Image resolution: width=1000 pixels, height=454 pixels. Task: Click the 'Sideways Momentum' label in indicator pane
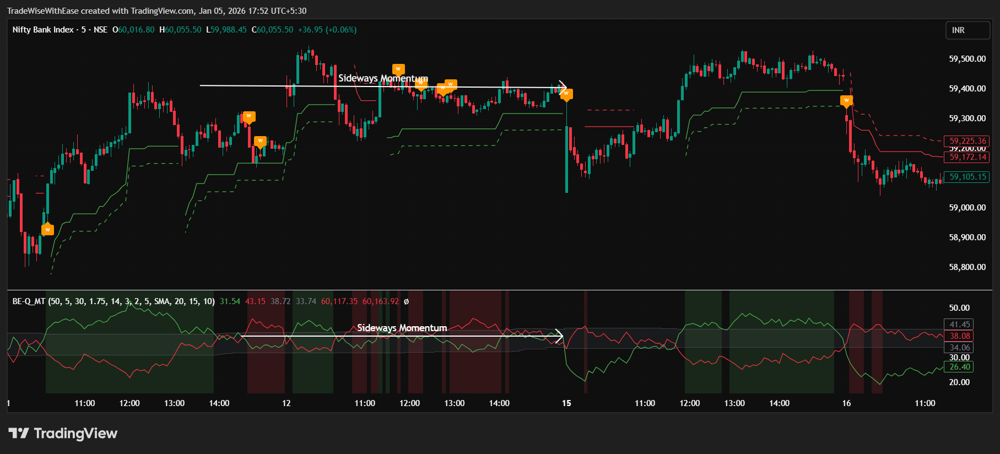[x=402, y=328]
